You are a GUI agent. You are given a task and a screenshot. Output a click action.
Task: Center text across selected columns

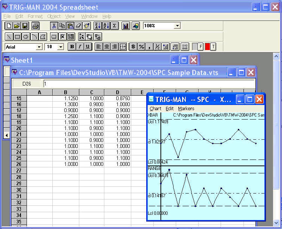[x=123, y=47]
